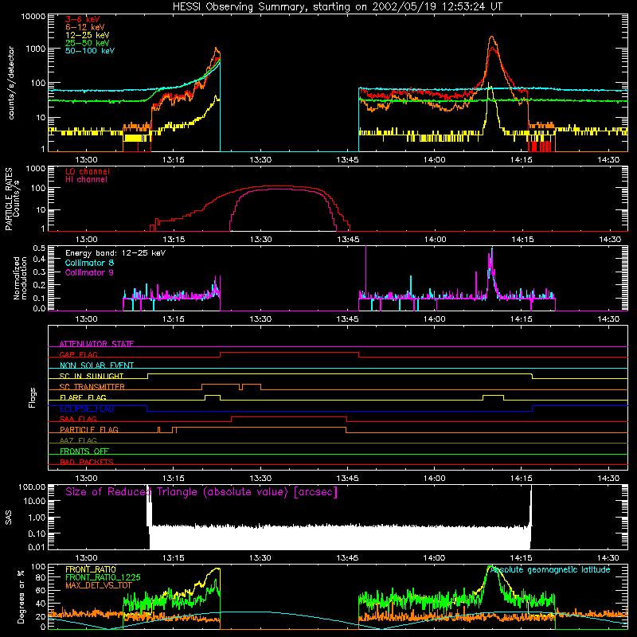The image size is (637, 637).
Task: Click the Size of Reduced Triangle title
Action: pos(201,492)
